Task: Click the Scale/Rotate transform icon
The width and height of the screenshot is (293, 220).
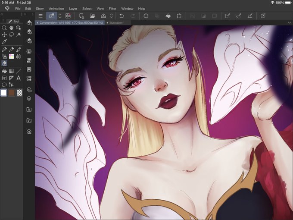Action: point(179,16)
